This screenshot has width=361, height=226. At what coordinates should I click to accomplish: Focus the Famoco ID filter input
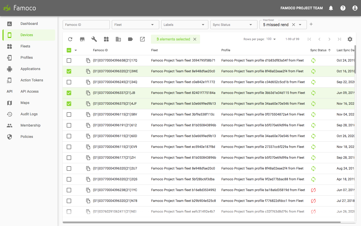click(x=86, y=25)
